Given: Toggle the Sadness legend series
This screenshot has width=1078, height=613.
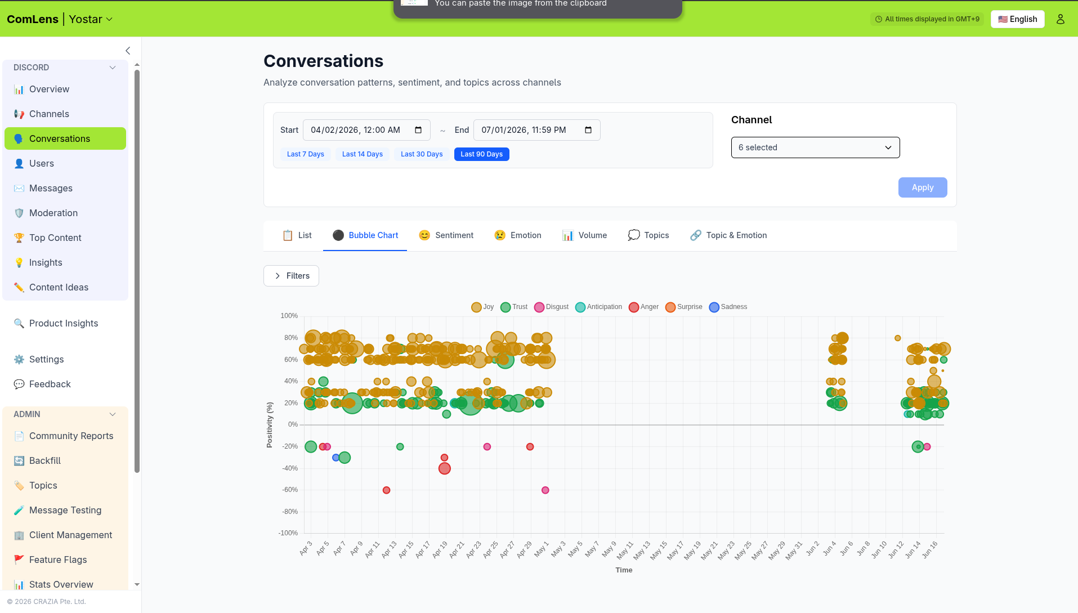Looking at the screenshot, I should coord(728,307).
